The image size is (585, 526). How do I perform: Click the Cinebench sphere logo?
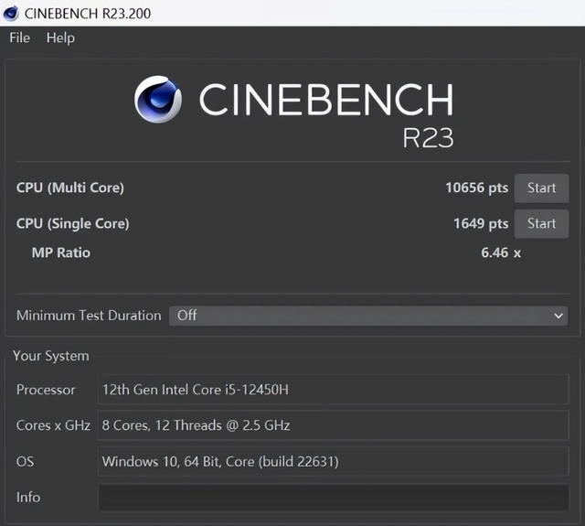158,100
